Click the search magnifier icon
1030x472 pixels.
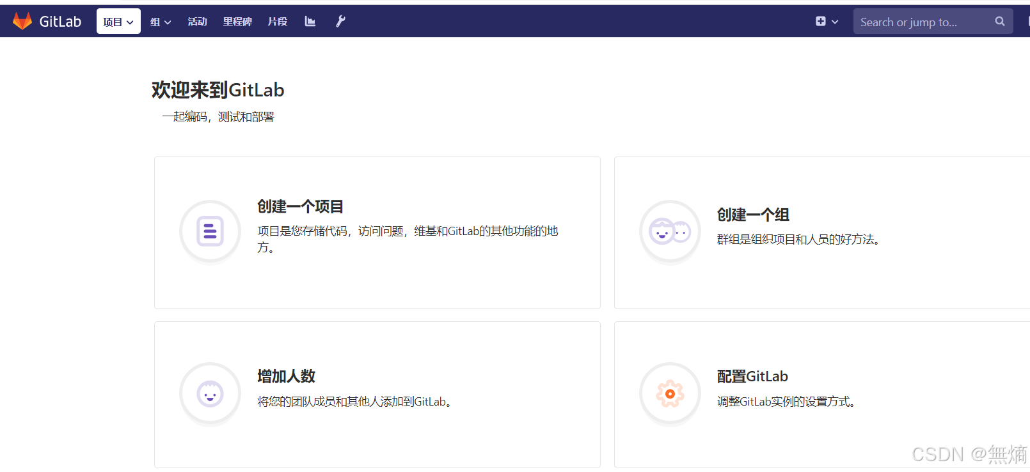coord(1000,22)
